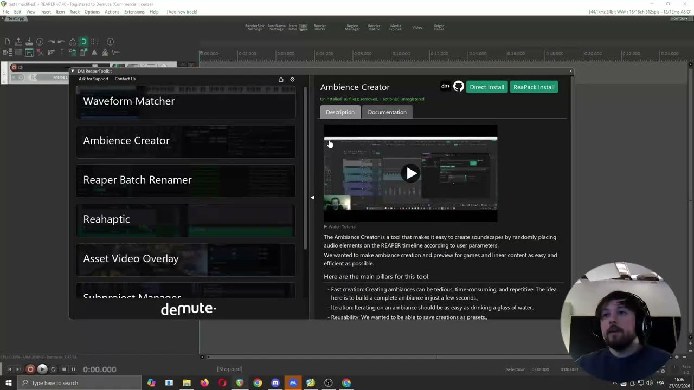Open RenderBloc Settings toolbar button

[255, 27]
